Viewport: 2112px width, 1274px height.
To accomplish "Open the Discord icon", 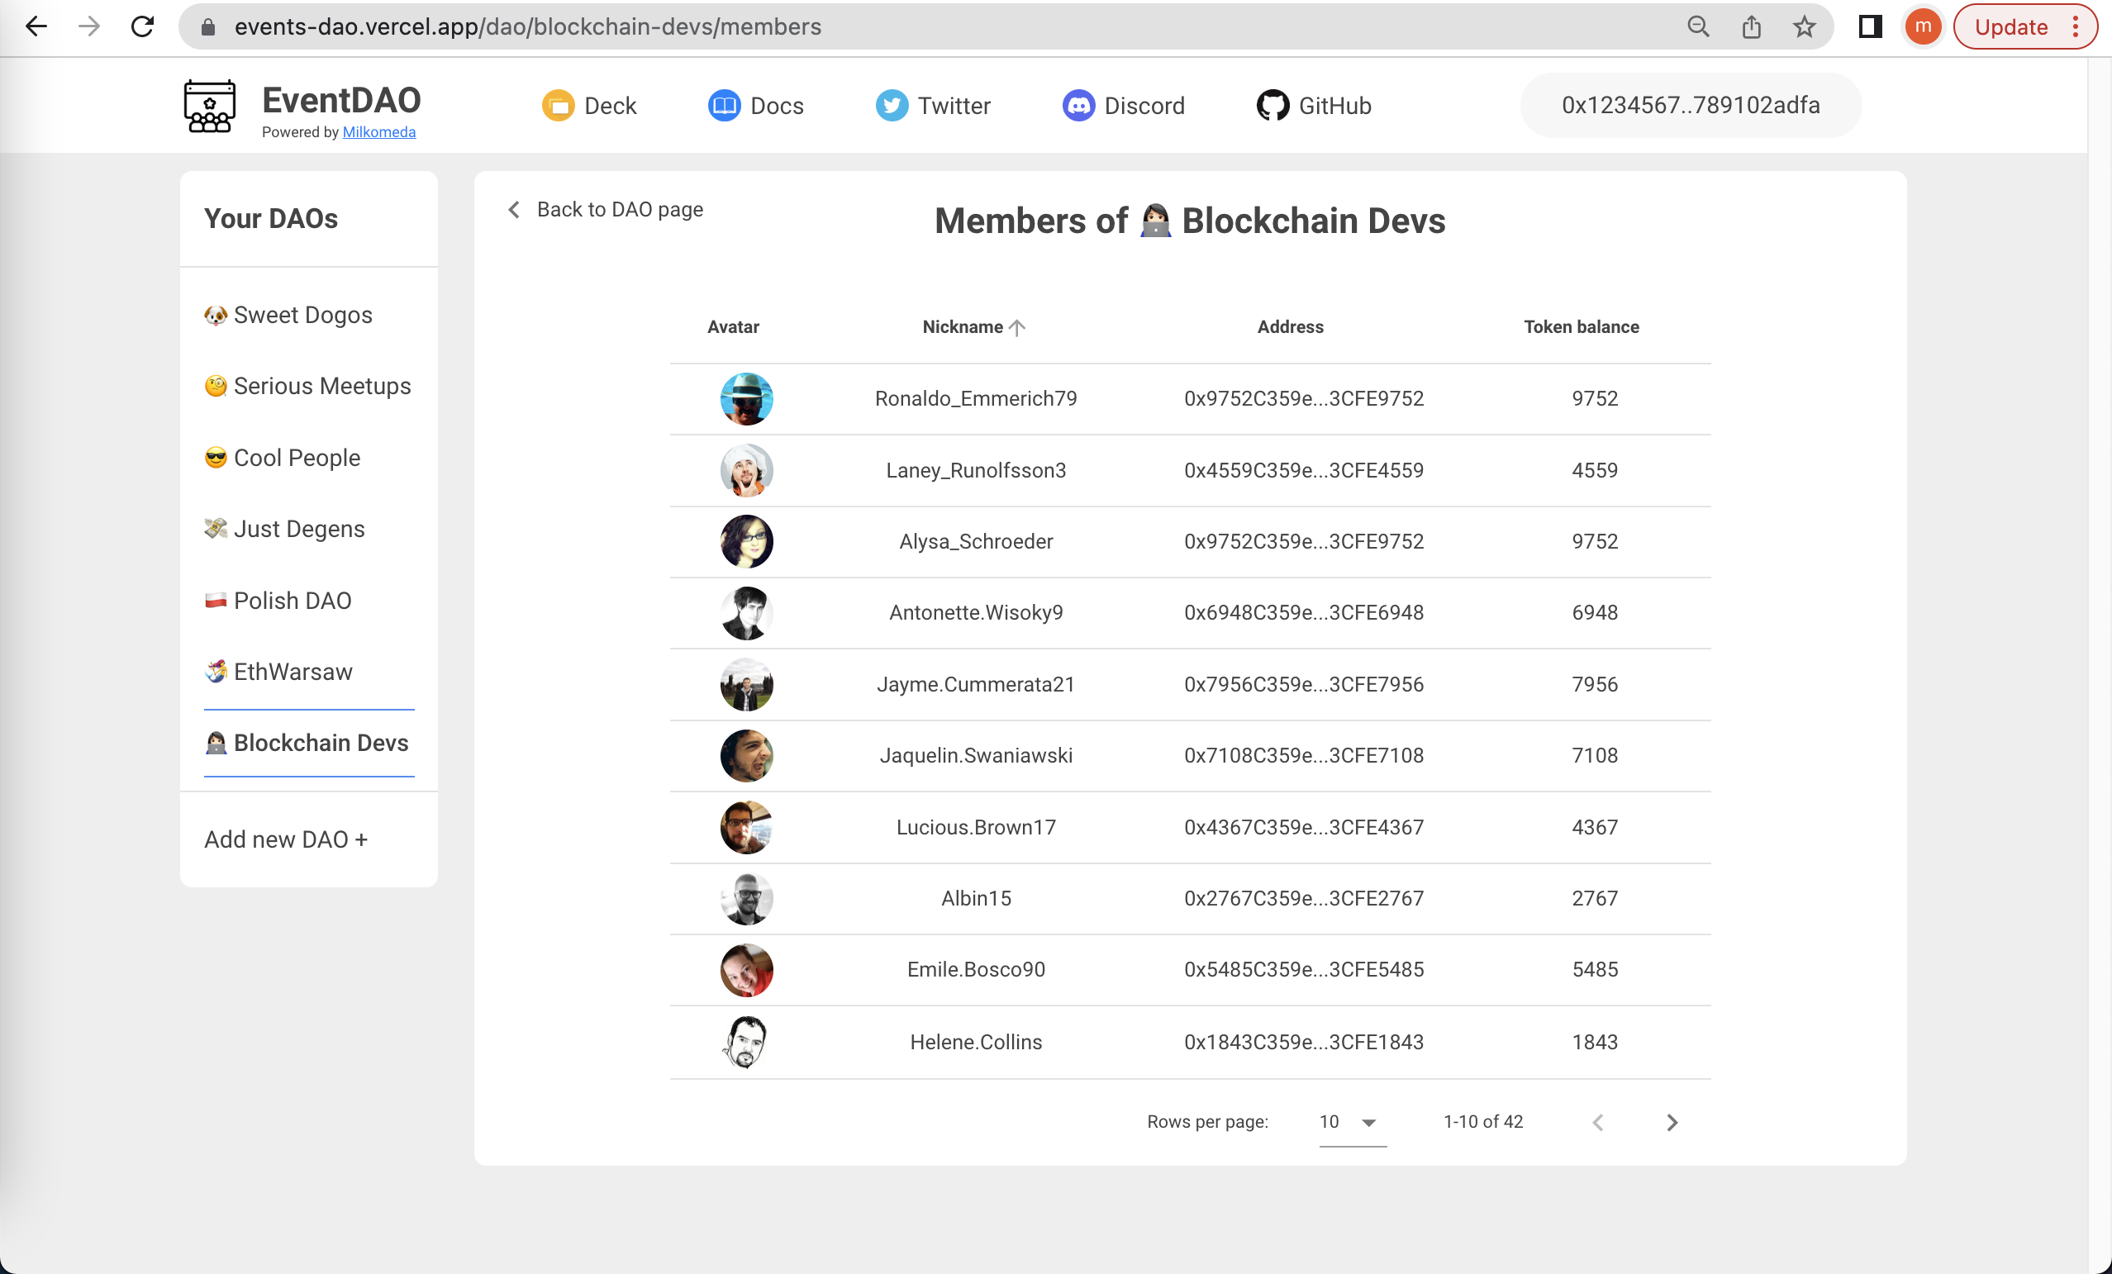I will pyautogui.click(x=1079, y=106).
